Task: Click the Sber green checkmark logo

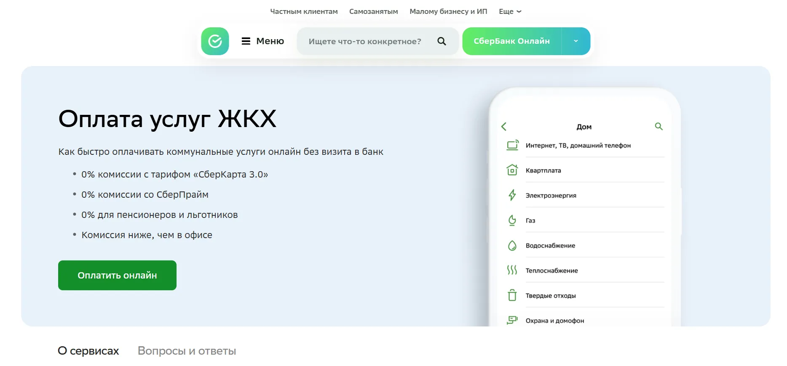Action: (x=215, y=41)
